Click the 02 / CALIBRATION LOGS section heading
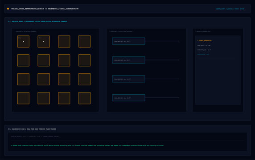Viewport: 255px width, 160px height. coord(32,129)
